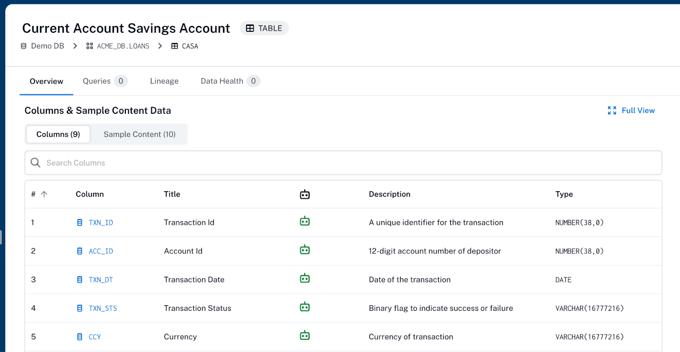Screen dimensions: 680x352
Task: Click the robot icon in TXN_DT row
Action: click(x=305, y=279)
